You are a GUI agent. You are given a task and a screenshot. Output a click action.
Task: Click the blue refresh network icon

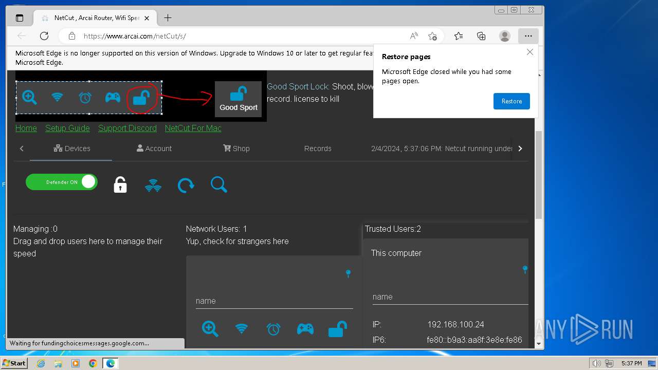pyautogui.click(x=186, y=185)
